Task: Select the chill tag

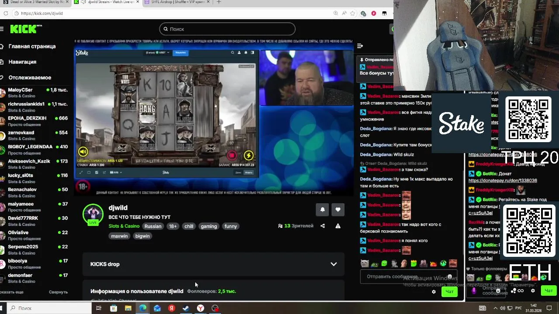Action: (189, 226)
